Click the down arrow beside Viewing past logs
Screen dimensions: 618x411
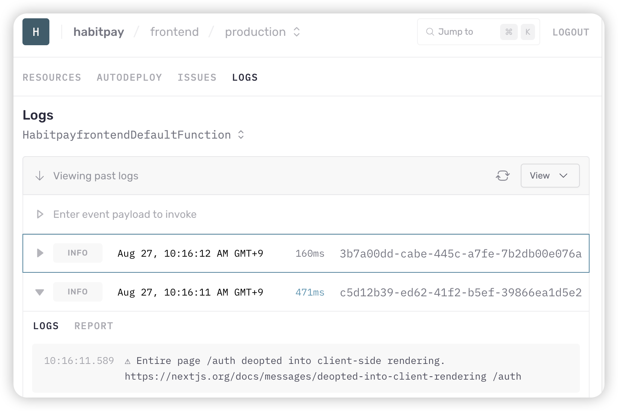click(40, 176)
